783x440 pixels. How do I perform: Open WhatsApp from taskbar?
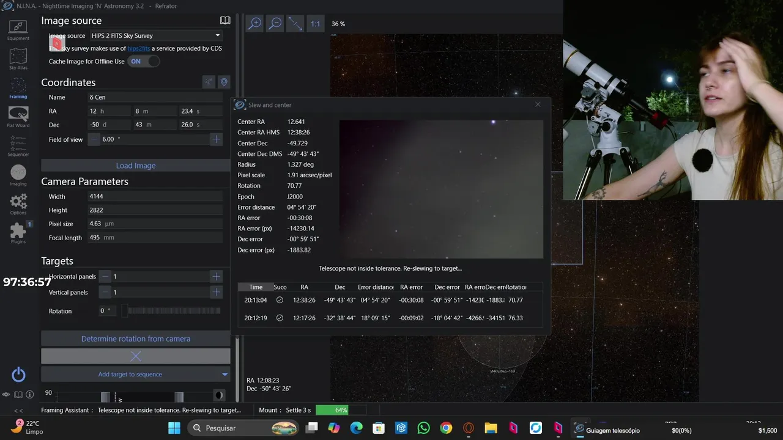[x=423, y=428]
